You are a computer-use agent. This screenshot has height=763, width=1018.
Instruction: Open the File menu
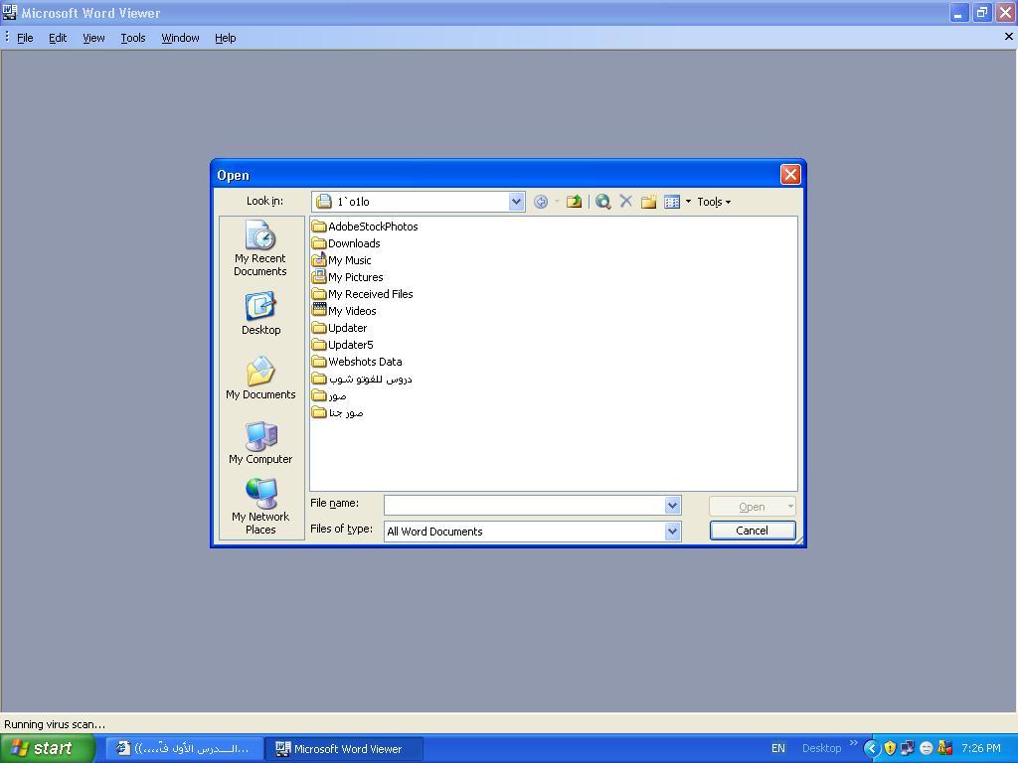[25, 38]
